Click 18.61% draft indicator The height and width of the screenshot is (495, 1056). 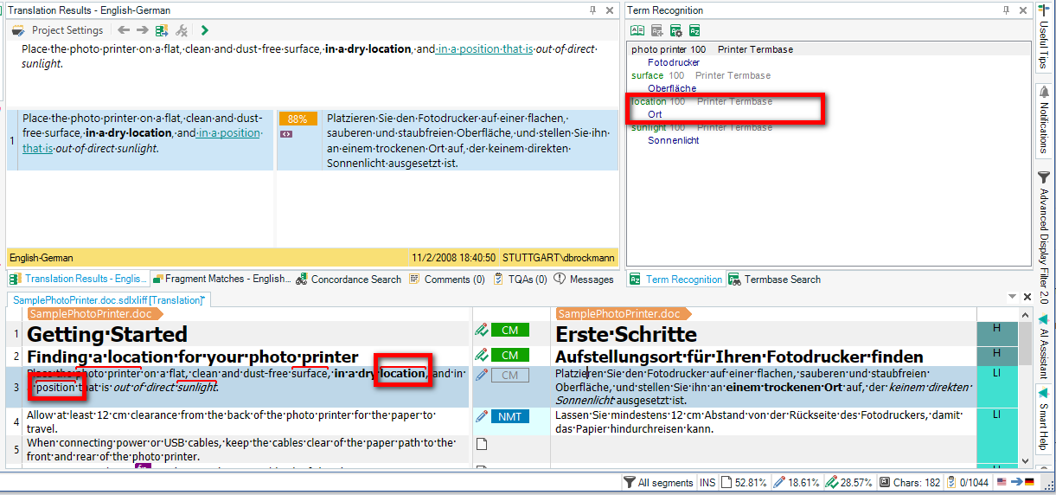pos(797,482)
